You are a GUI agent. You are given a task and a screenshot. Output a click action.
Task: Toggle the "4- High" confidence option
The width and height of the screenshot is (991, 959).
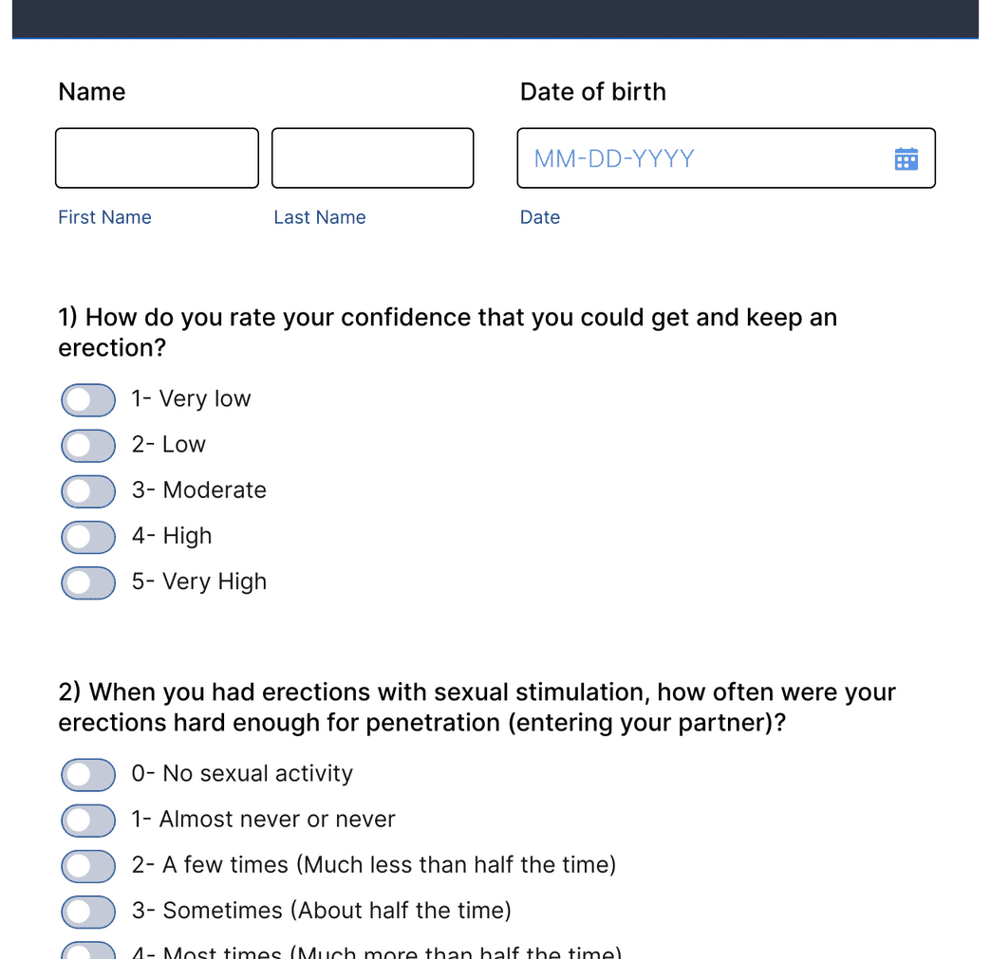click(x=87, y=536)
